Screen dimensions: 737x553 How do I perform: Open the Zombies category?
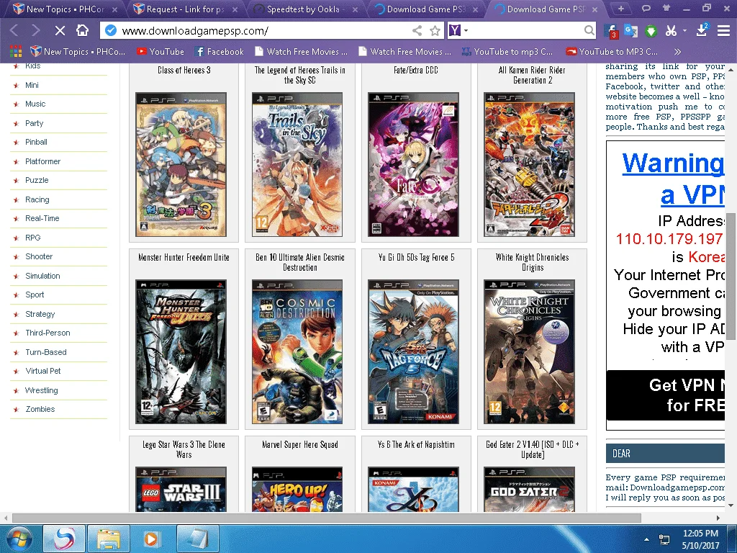tap(40, 409)
